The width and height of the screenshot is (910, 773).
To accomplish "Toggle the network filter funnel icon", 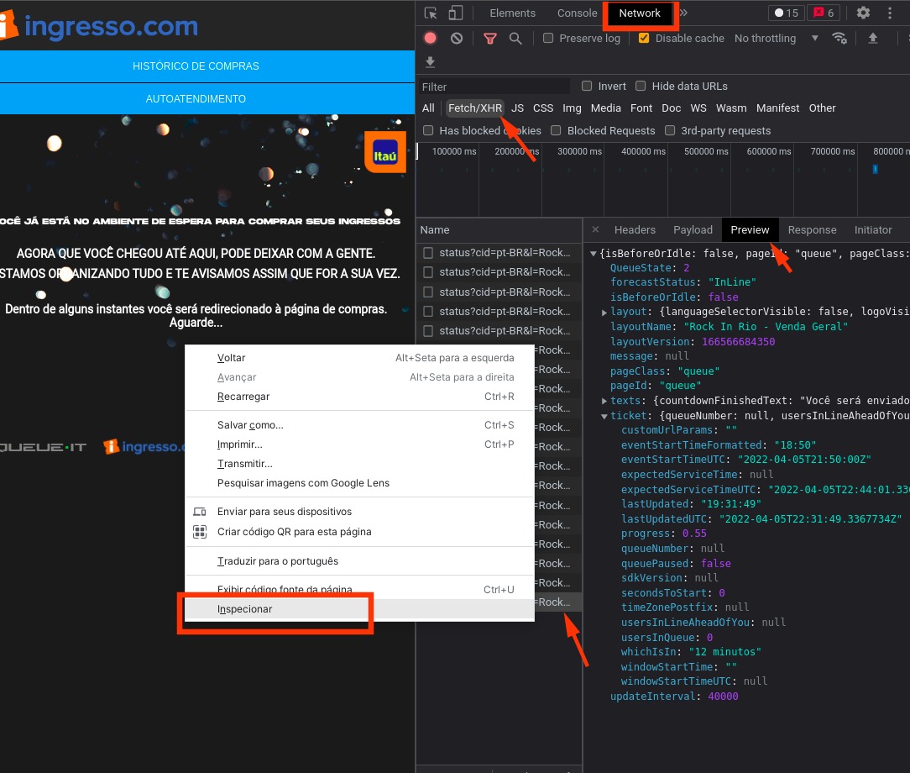I will coord(490,39).
